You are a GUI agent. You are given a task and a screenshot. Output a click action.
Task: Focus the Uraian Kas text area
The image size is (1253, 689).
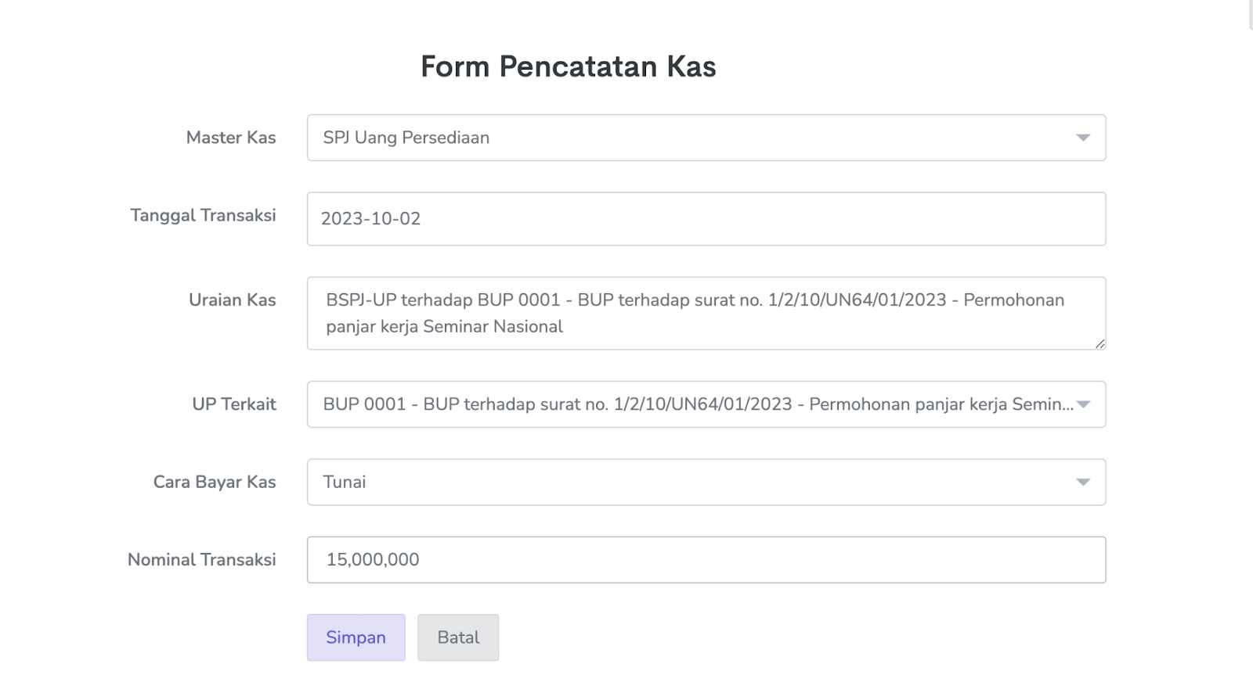coord(706,313)
